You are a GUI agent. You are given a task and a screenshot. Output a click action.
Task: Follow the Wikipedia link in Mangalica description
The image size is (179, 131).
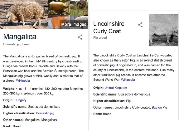[x=23, y=81]
